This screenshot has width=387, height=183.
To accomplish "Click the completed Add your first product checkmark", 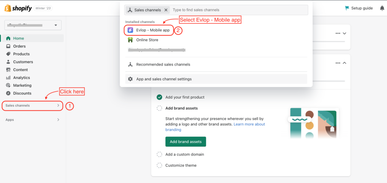I will [x=159, y=97].
